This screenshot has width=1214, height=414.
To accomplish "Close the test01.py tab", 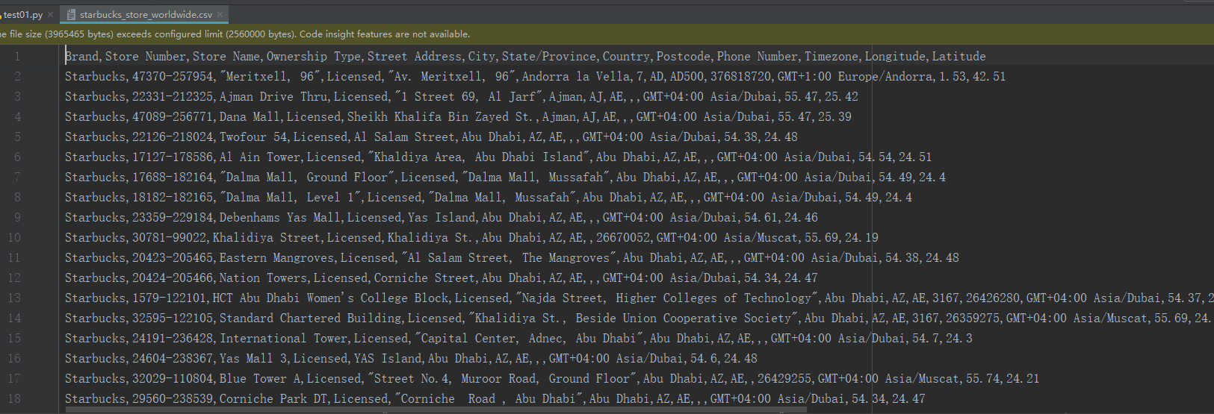I will (50, 14).
